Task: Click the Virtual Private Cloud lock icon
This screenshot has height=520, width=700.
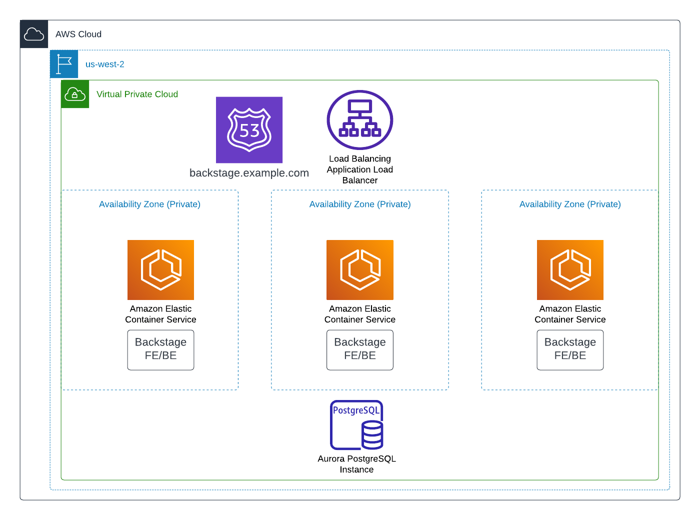Action: pyautogui.click(x=75, y=94)
